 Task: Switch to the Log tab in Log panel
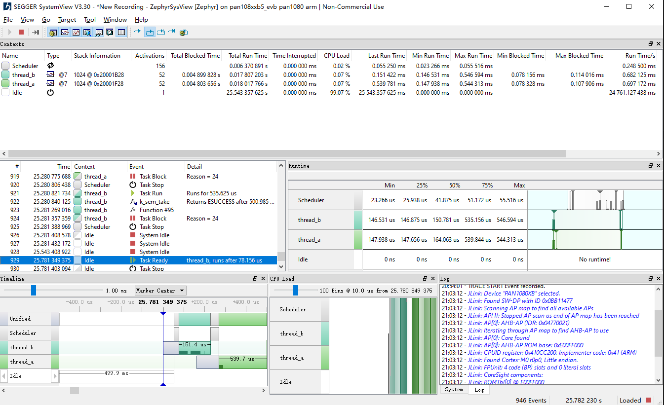(x=479, y=389)
